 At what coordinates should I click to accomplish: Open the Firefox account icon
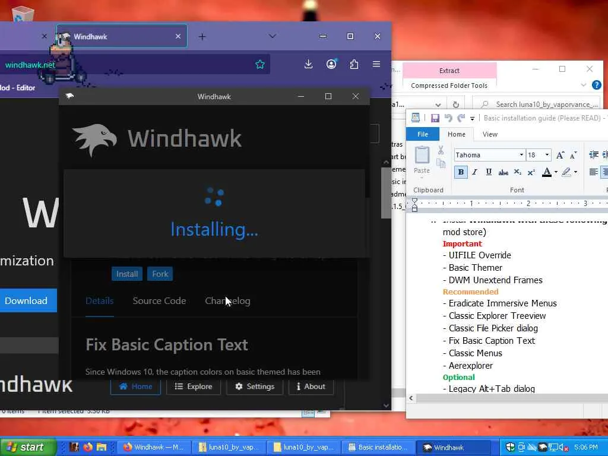(331, 64)
